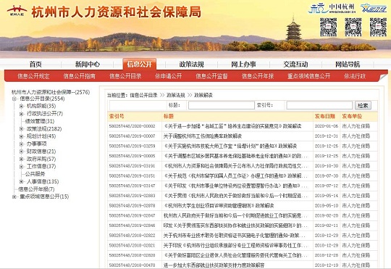The width and height of the screenshot is (391, 269).
Task: Open the 中国杭州 government portal logo
Action: (x=332, y=8)
